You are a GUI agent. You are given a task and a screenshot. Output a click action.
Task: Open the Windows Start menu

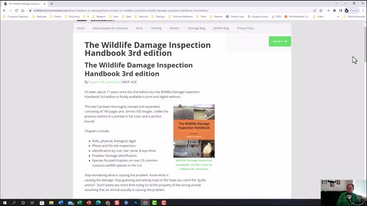pos(5,203)
